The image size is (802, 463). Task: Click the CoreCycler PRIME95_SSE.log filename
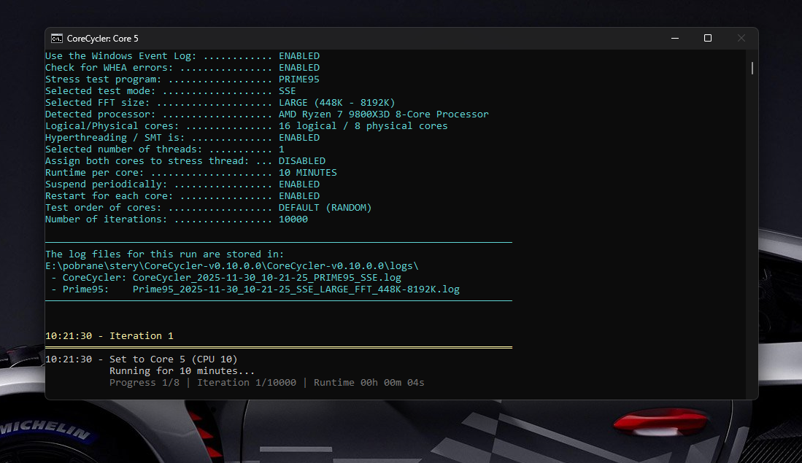coord(266,277)
